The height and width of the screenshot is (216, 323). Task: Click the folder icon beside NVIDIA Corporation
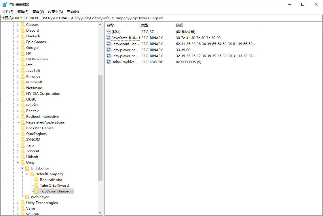click(x=22, y=94)
